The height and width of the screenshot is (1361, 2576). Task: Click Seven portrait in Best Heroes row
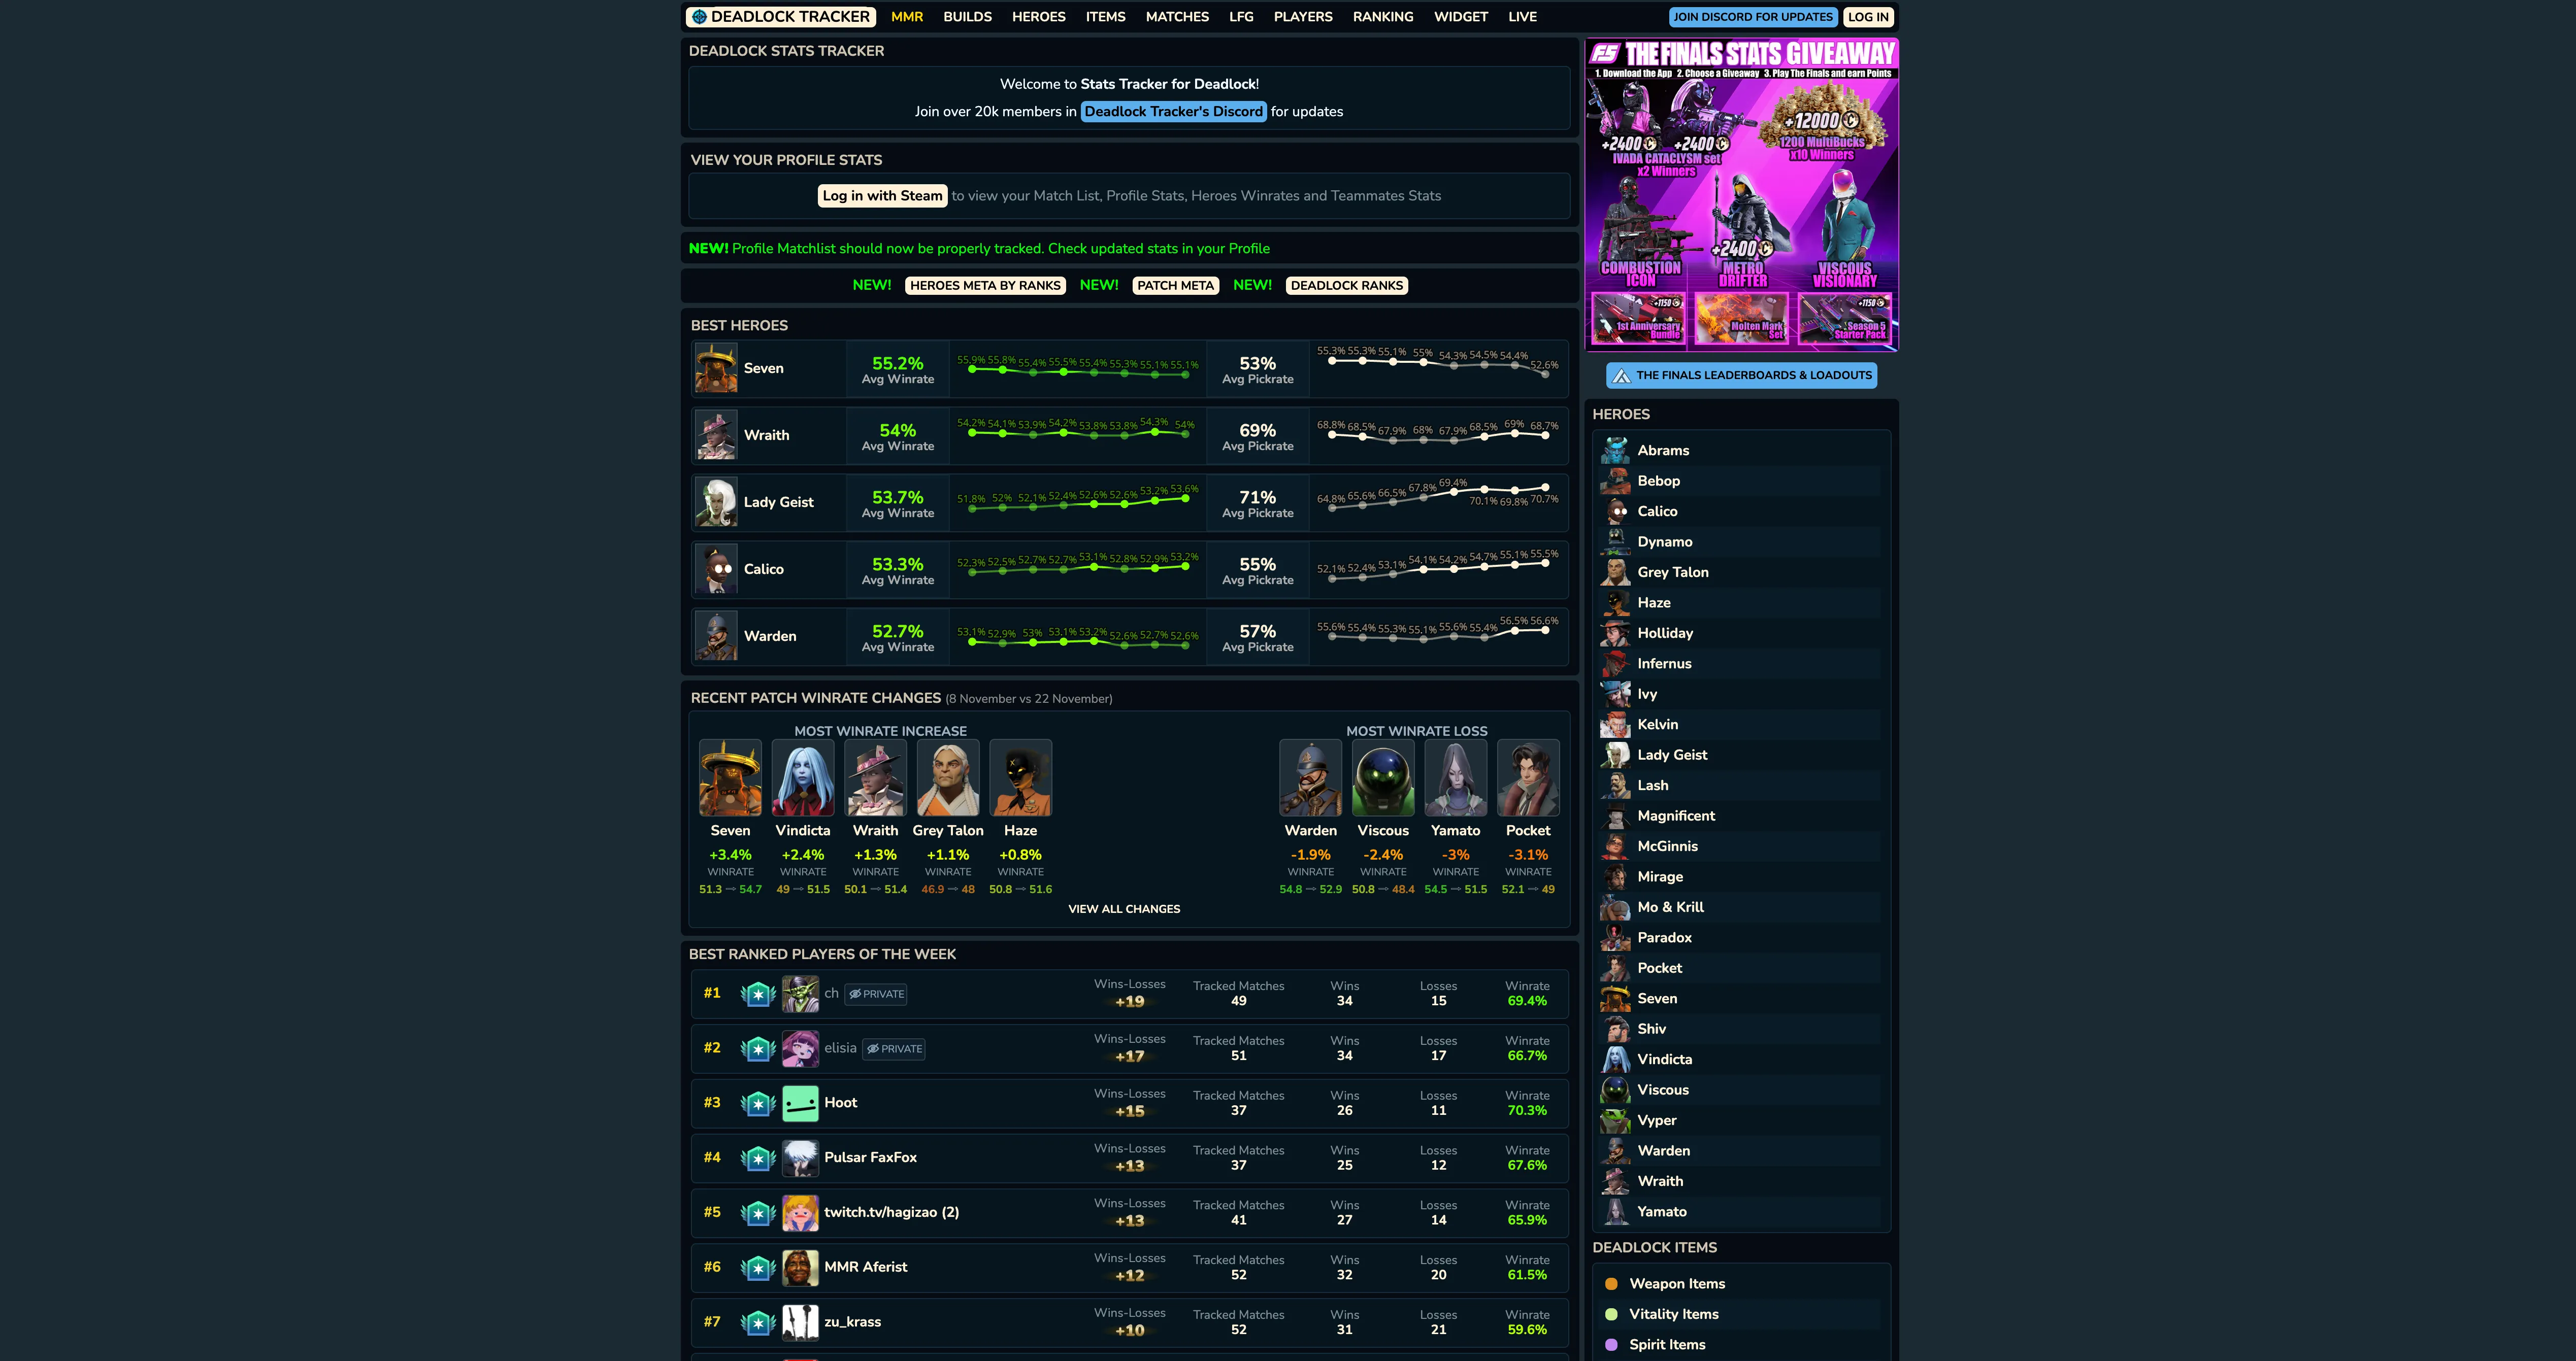[716, 369]
